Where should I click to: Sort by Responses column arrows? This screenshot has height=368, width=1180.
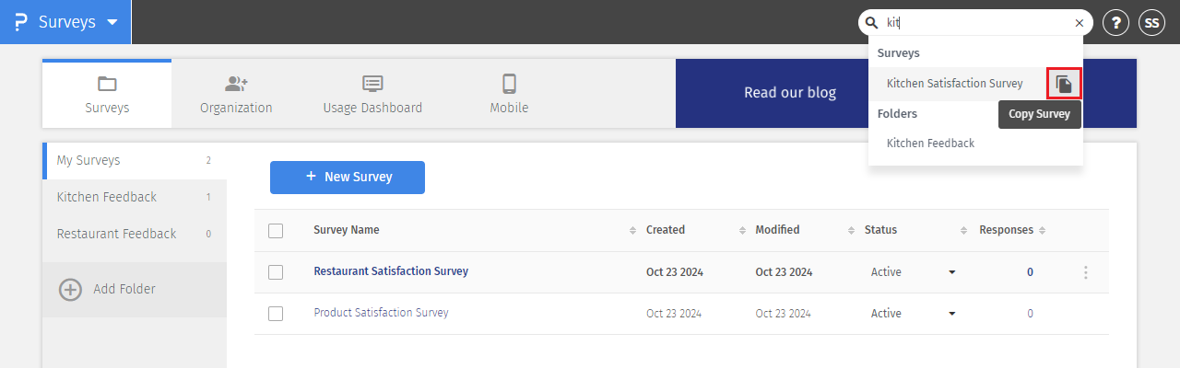[x=1044, y=230]
